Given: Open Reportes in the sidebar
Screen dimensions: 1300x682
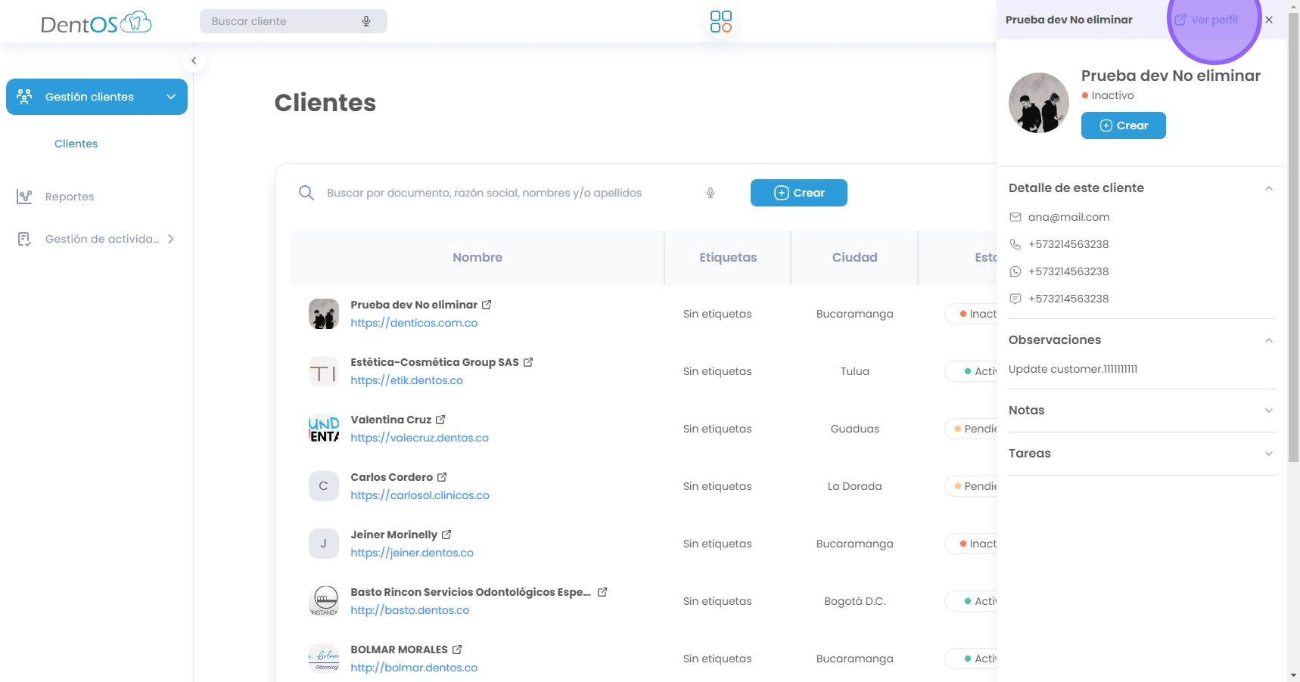Looking at the screenshot, I should (x=70, y=197).
